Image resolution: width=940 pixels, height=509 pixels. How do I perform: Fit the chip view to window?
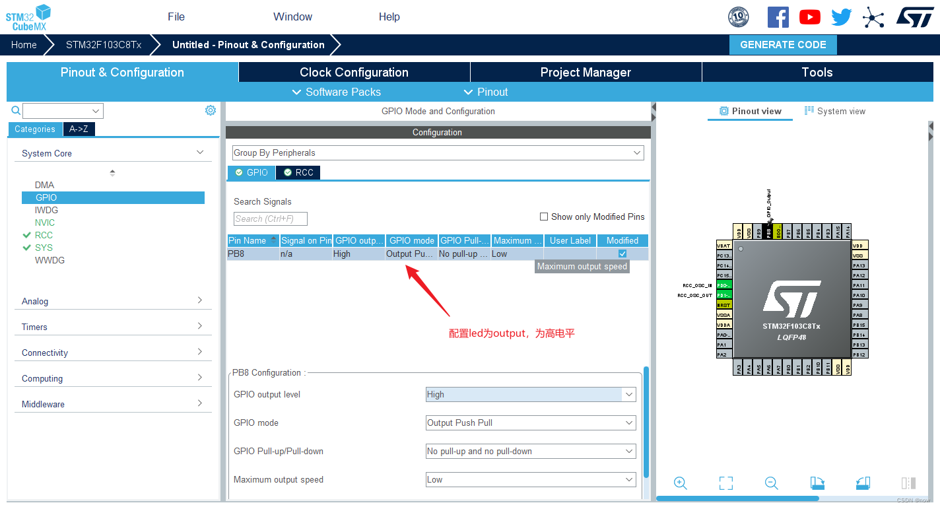point(726,483)
